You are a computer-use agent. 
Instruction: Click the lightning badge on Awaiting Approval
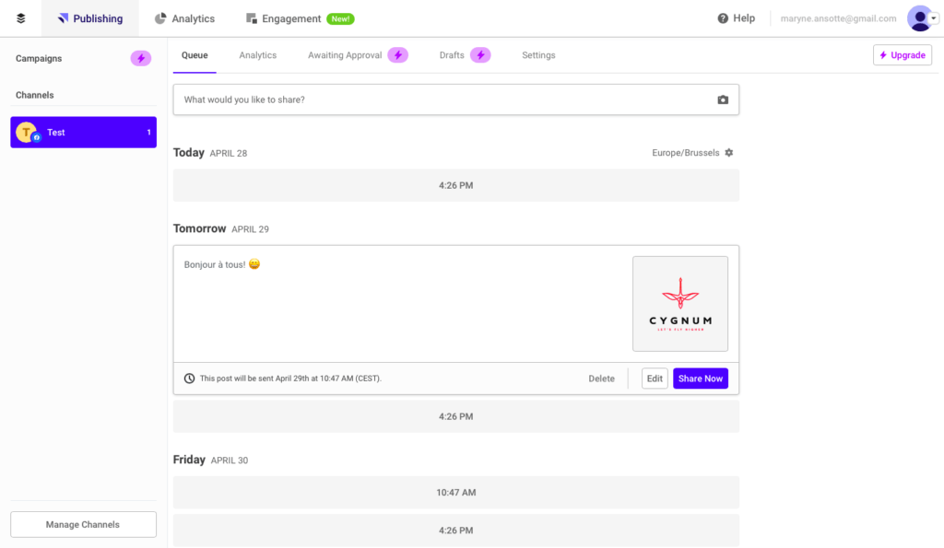click(x=397, y=54)
